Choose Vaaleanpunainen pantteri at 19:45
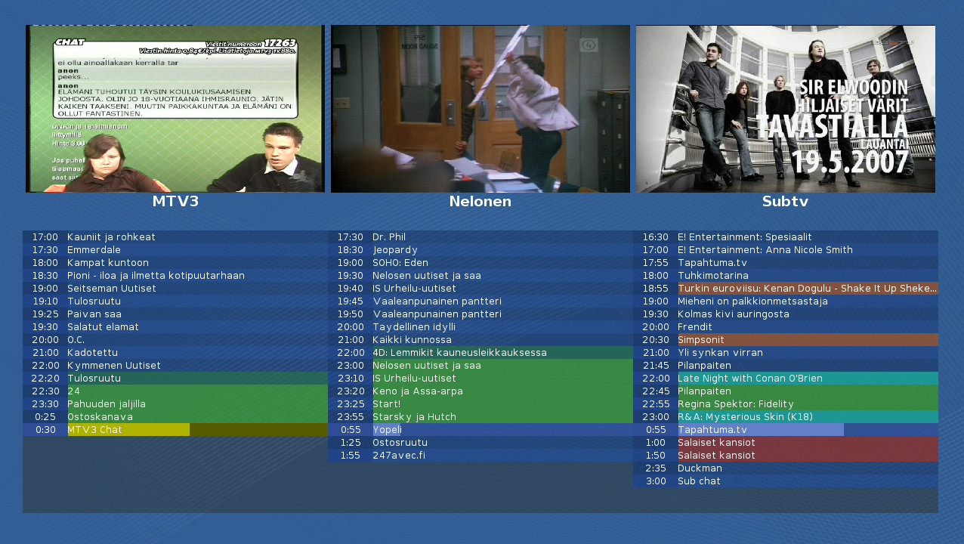 tap(480, 301)
